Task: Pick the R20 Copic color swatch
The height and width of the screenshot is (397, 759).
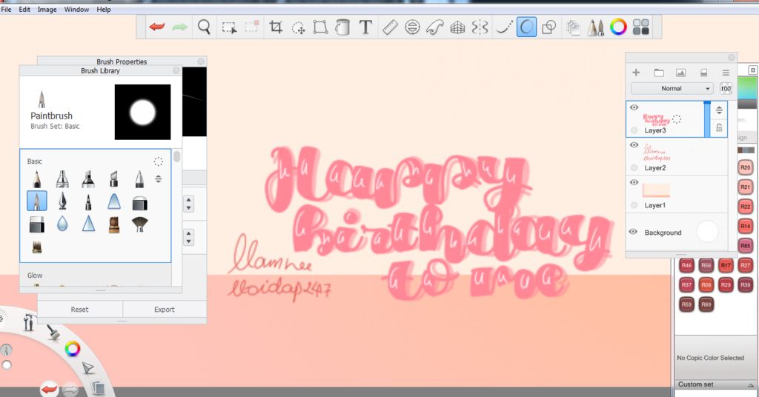Action: [x=746, y=167]
